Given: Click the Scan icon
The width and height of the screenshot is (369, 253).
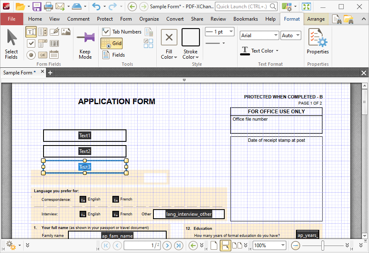Looking at the screenshot, I should tap(77, 7).
